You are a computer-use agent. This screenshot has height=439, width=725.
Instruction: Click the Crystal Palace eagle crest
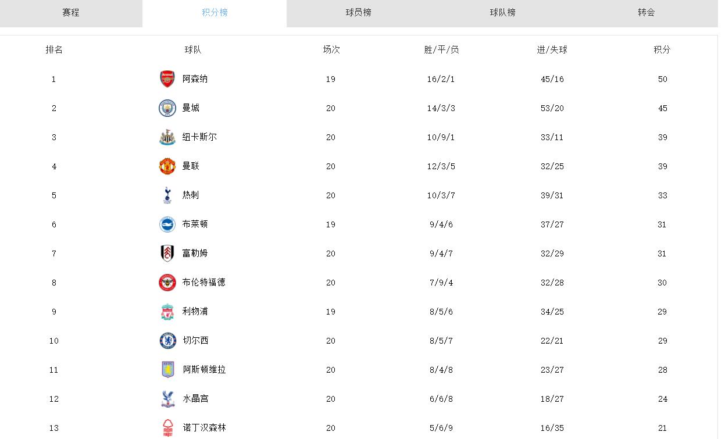(167, 399)
